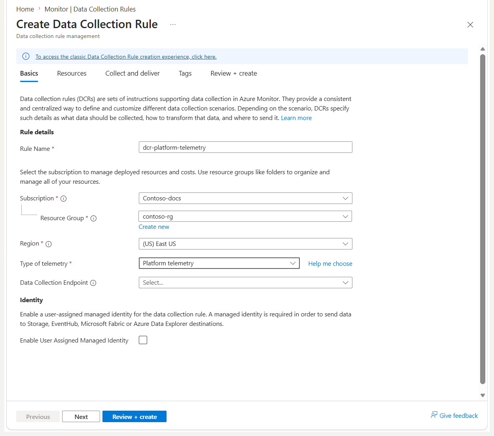Screen dimensions: 494x436
Task: Click the Give feedback person icon
Action: [x=434, y=415]
